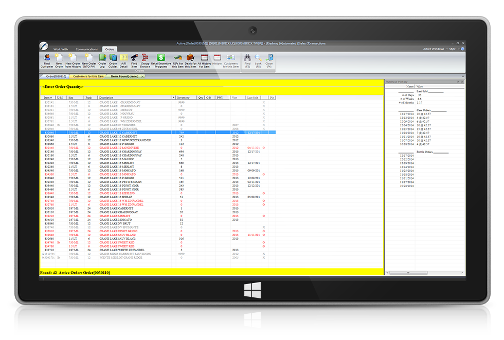Sort by the Pack column header
The height and width of the screenshot is (340, 504).
point(91,97)
